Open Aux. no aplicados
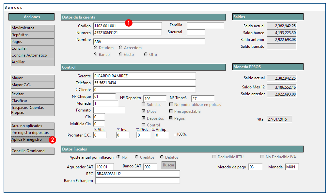Image resolution: width=329 pixels, height=196 pixels. (x=33, y=126)
